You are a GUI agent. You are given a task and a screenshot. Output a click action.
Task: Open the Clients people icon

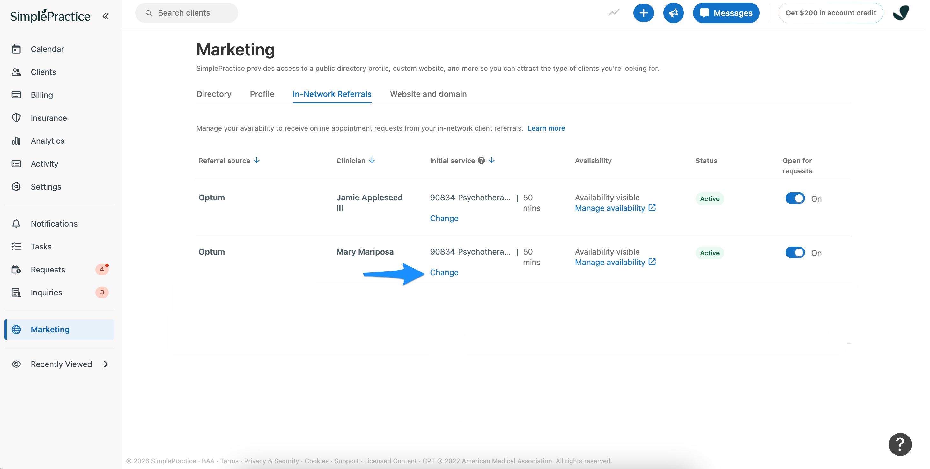pos(16,72)
